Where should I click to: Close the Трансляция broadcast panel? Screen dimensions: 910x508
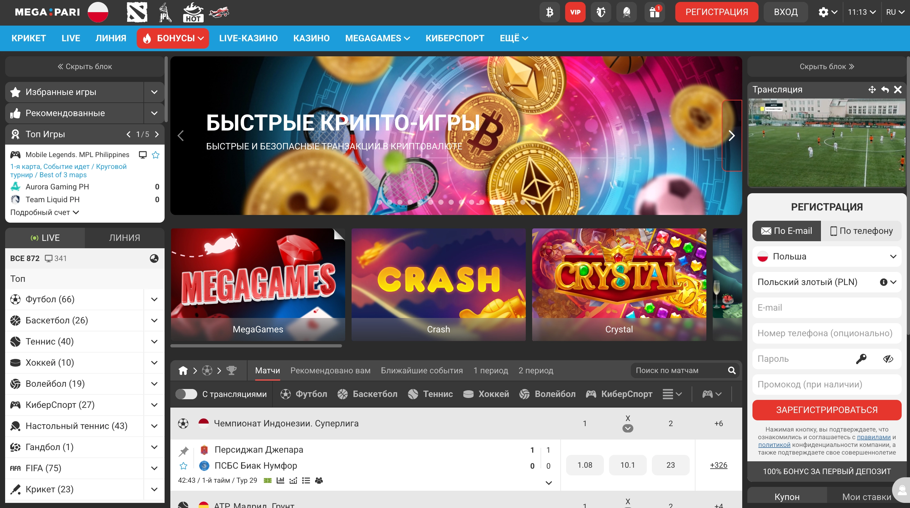click(x=898, y=90)
